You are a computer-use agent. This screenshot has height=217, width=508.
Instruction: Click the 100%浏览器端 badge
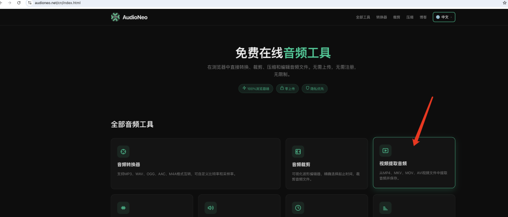(x=256, y=88)
